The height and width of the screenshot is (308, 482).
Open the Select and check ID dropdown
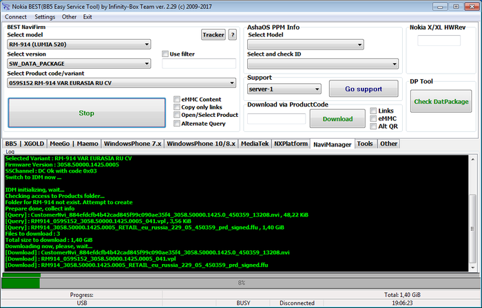click(x=323, y=64)
